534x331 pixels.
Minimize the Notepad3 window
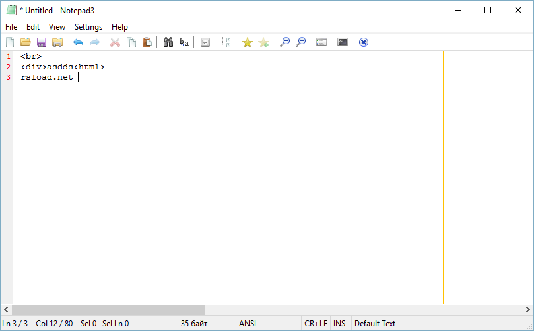[x=457, y=10]
